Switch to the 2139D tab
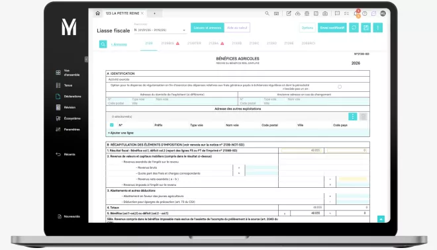The height and width of the screenshot is (250, 437). tap(271, 44)
